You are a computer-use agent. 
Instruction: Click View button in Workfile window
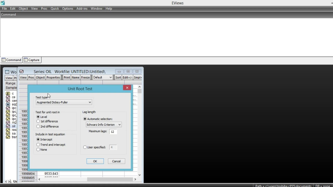point(9,78)
